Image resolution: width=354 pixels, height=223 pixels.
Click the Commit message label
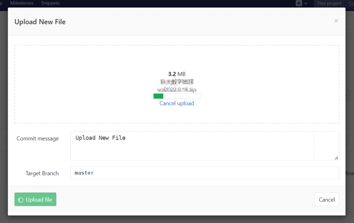38,138
